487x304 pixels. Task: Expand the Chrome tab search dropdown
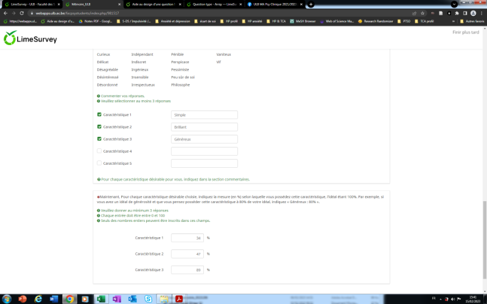(455, 4)
